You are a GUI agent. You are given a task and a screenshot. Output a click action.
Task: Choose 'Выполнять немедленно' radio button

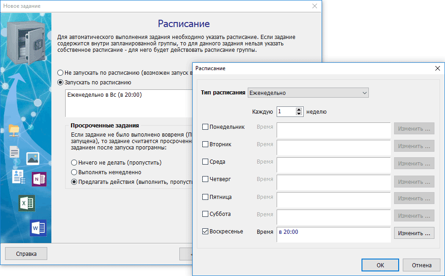(74, 172)
